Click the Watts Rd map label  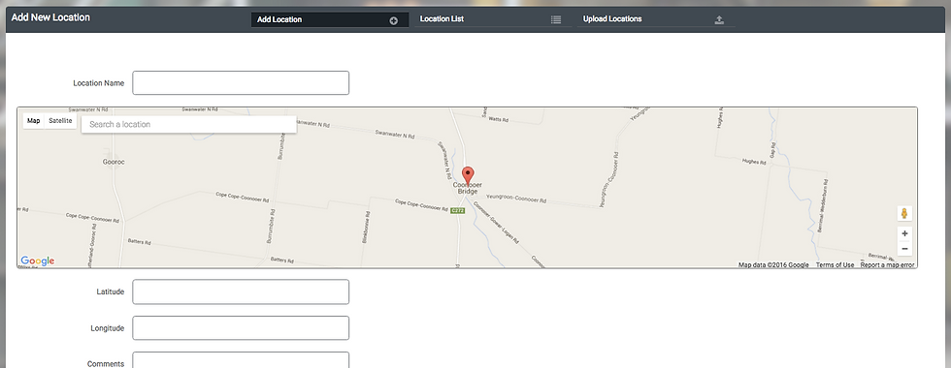(498, 120)
